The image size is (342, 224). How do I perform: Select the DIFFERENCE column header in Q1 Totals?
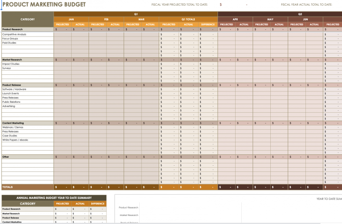pos(208,25)
